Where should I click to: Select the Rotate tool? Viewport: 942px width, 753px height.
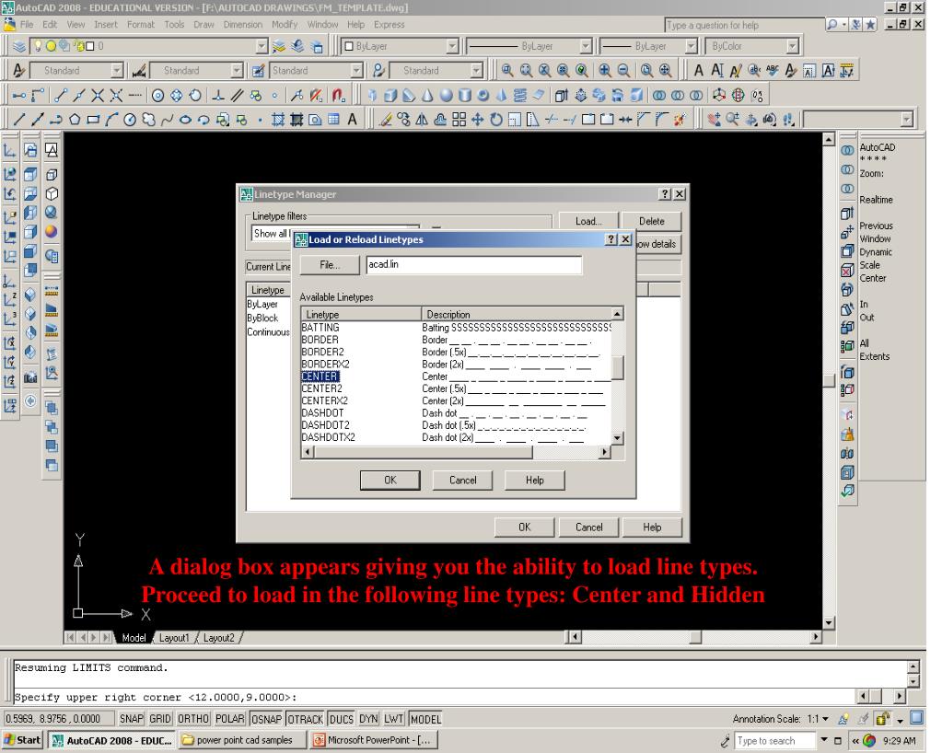pyautogui.click(x=495, y=120)
